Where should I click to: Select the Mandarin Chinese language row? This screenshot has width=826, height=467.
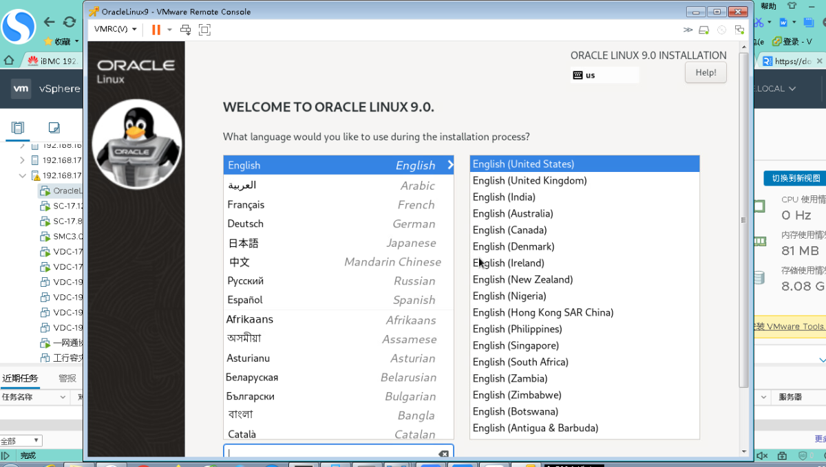339,262
